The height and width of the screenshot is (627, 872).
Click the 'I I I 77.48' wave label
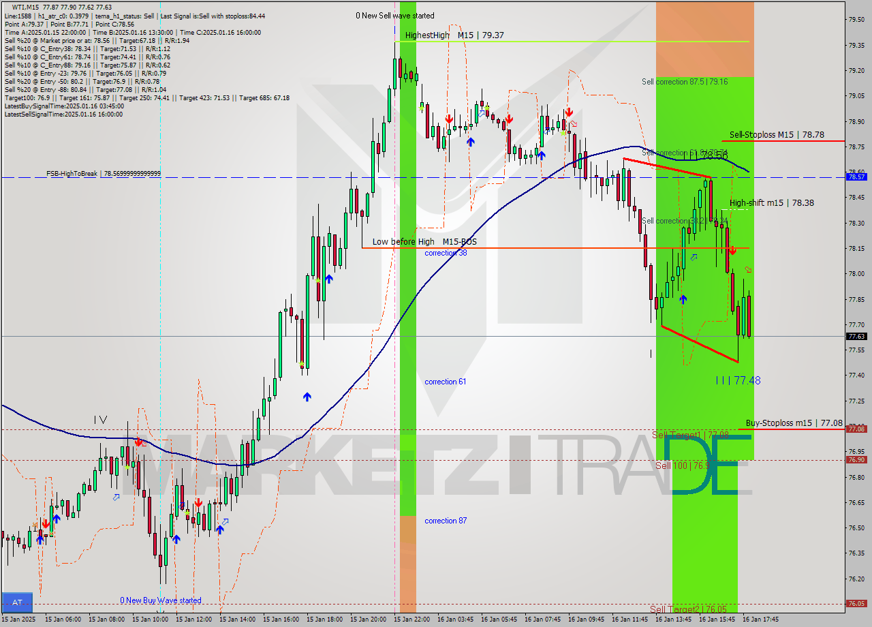click(738, 380)
